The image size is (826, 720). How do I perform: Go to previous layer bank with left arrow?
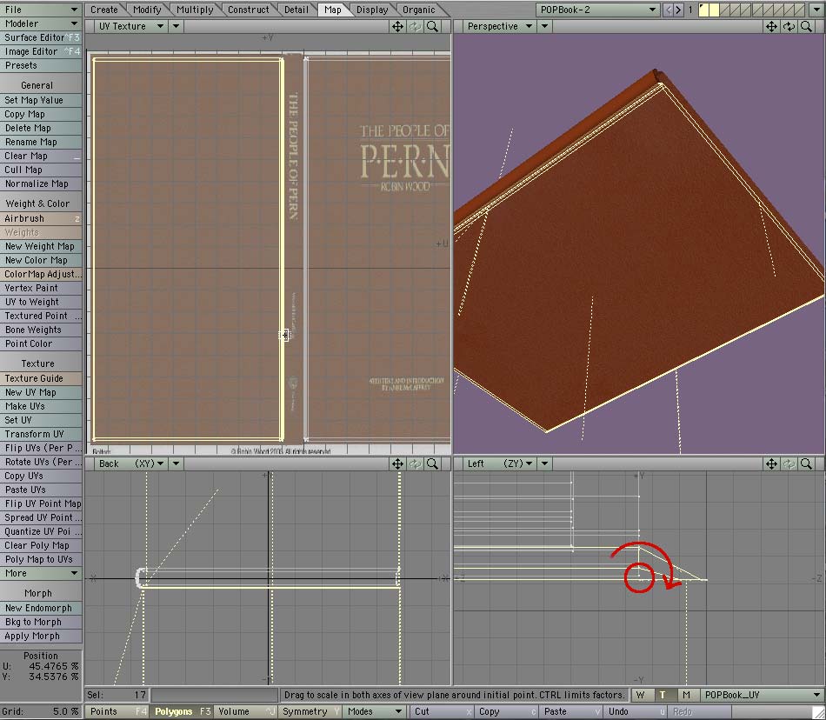668,10
